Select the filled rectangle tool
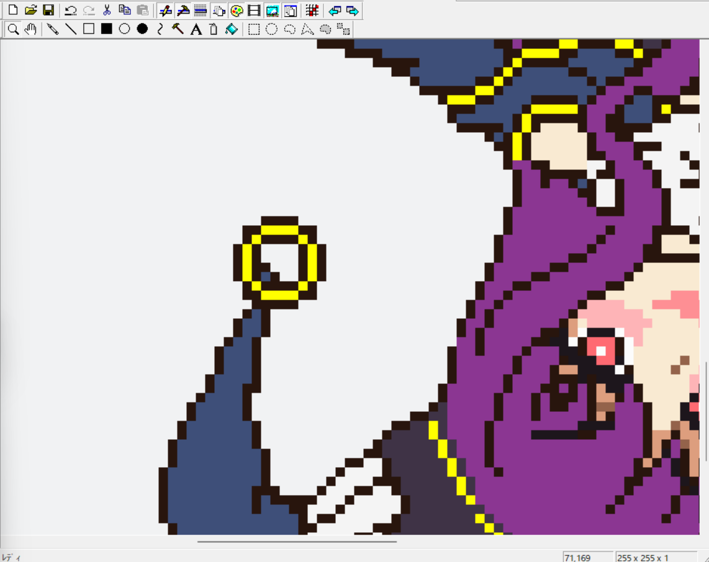This screenshot has width=709, height=562. click(106, 29)
